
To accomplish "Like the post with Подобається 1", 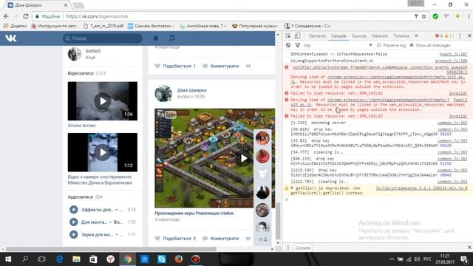I will pos(175,66).
